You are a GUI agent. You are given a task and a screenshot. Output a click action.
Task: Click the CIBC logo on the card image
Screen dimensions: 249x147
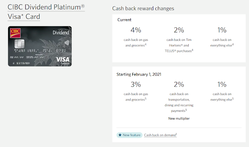click(15, 33)
